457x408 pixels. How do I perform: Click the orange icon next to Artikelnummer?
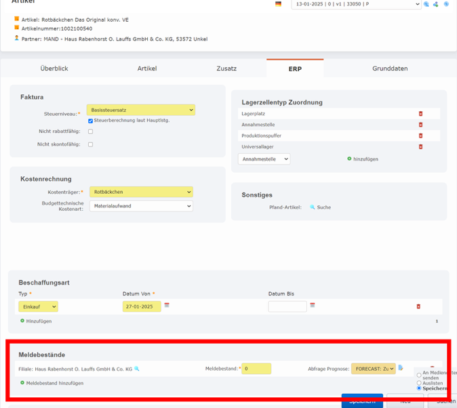pyautogui.click(x=17, y=27)
